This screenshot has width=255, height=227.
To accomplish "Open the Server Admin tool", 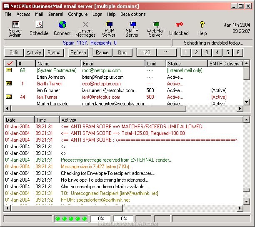I will pyautogui.click(x=15, y=29).
